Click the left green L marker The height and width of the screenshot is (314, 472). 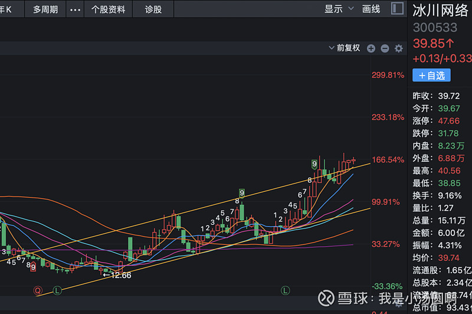click(57, 290)
